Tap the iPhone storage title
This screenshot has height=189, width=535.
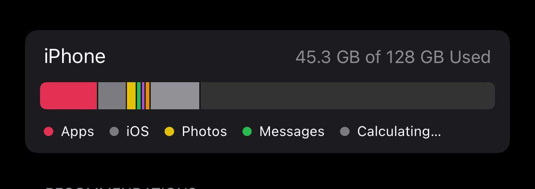coord(75,56)
